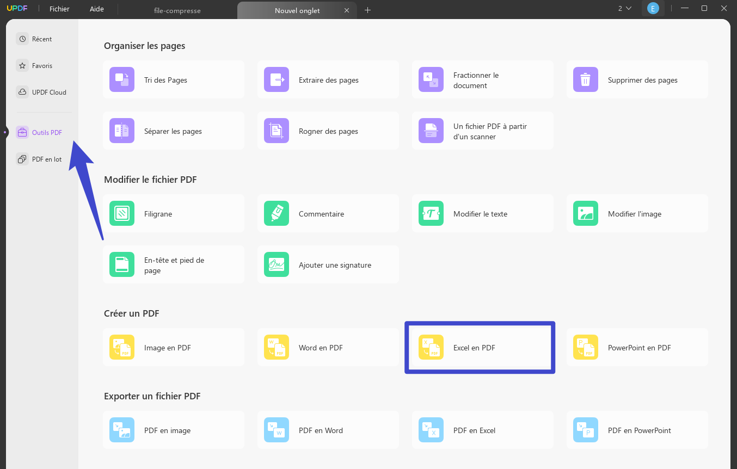Open the Tri des Pages tool

click(x=174, y=79)
